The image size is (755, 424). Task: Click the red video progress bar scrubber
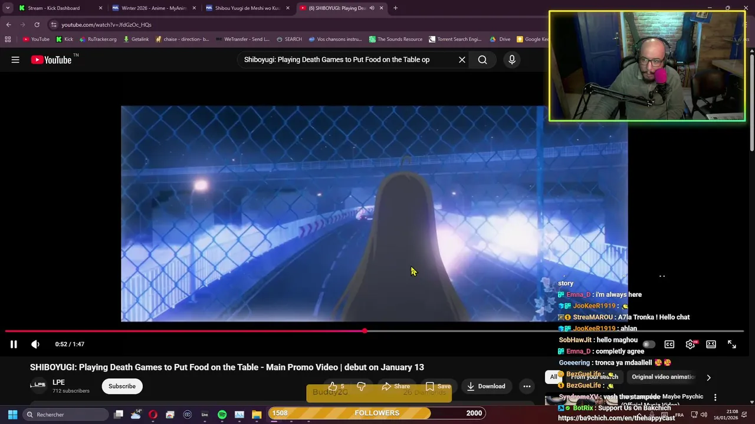365,331
